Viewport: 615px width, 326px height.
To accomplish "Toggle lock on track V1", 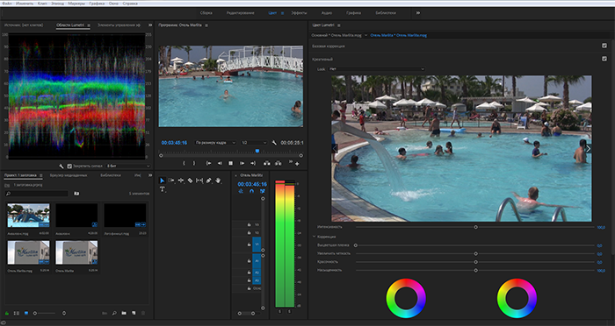I will tap(249, 244).
